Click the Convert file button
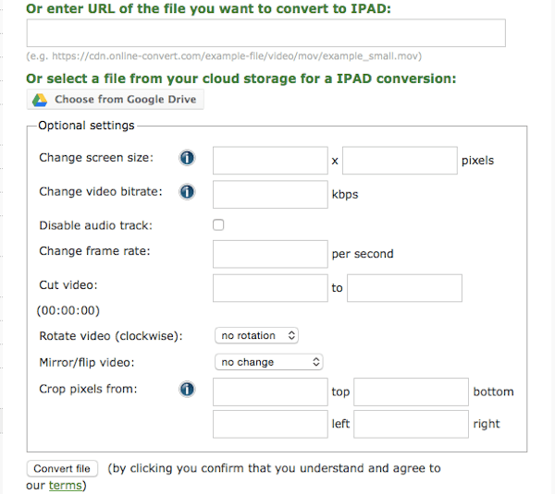This screenshot has height=494, width=555. tap(62, 468)
